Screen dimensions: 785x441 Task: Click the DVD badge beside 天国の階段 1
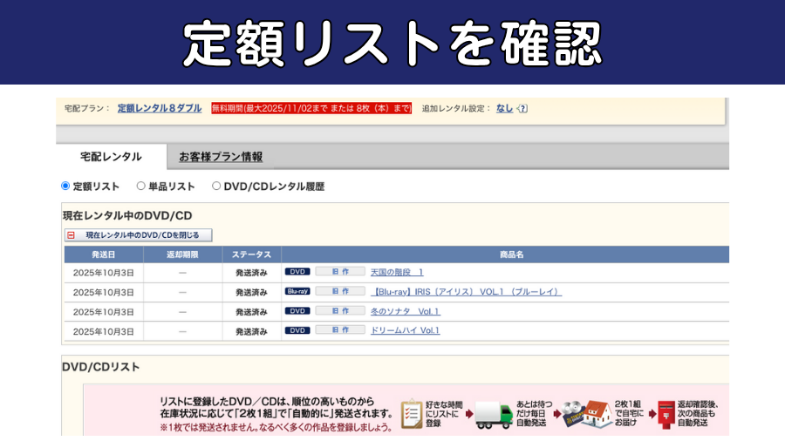click(x=297, y=272)
